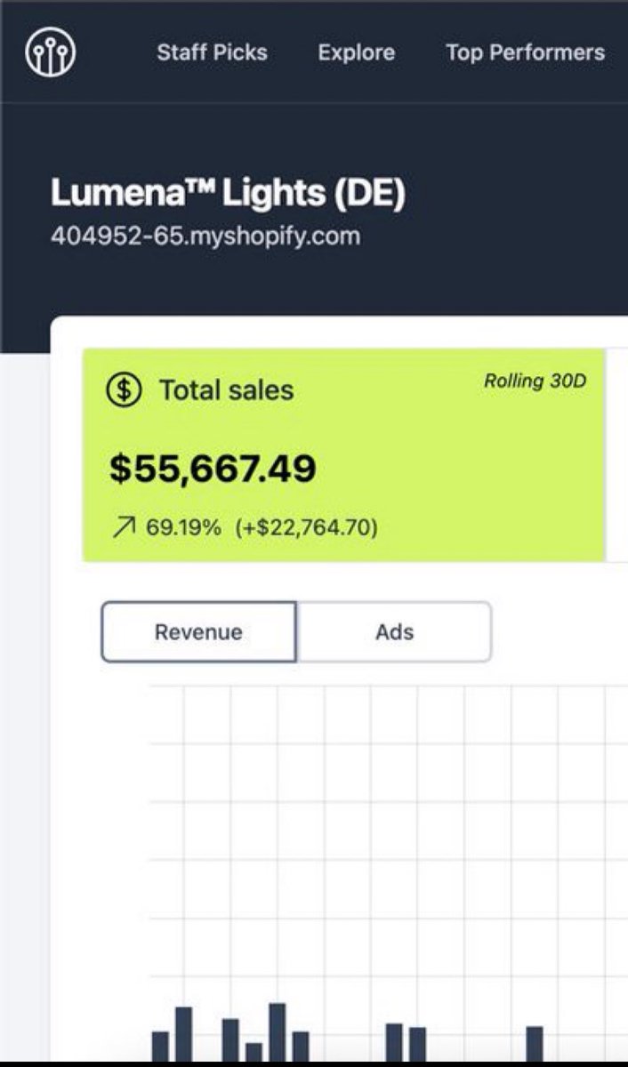Click the upward trend arrow next to 69.19%
The image size is (628, 1067).
[123, 528]
